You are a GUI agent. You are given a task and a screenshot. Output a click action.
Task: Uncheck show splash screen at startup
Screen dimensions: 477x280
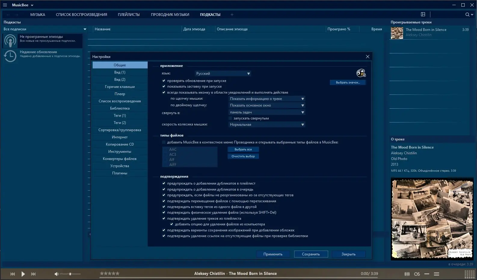pos(164,86)
